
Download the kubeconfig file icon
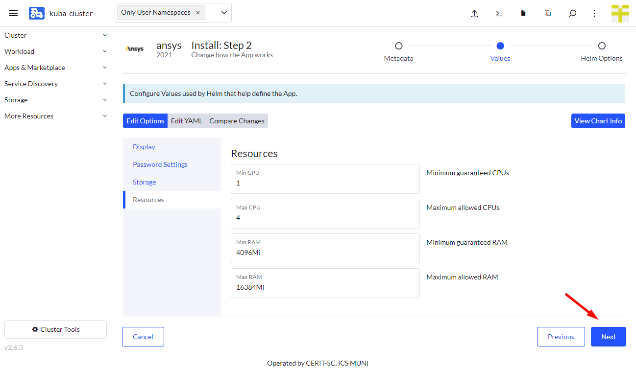point(523,13)
